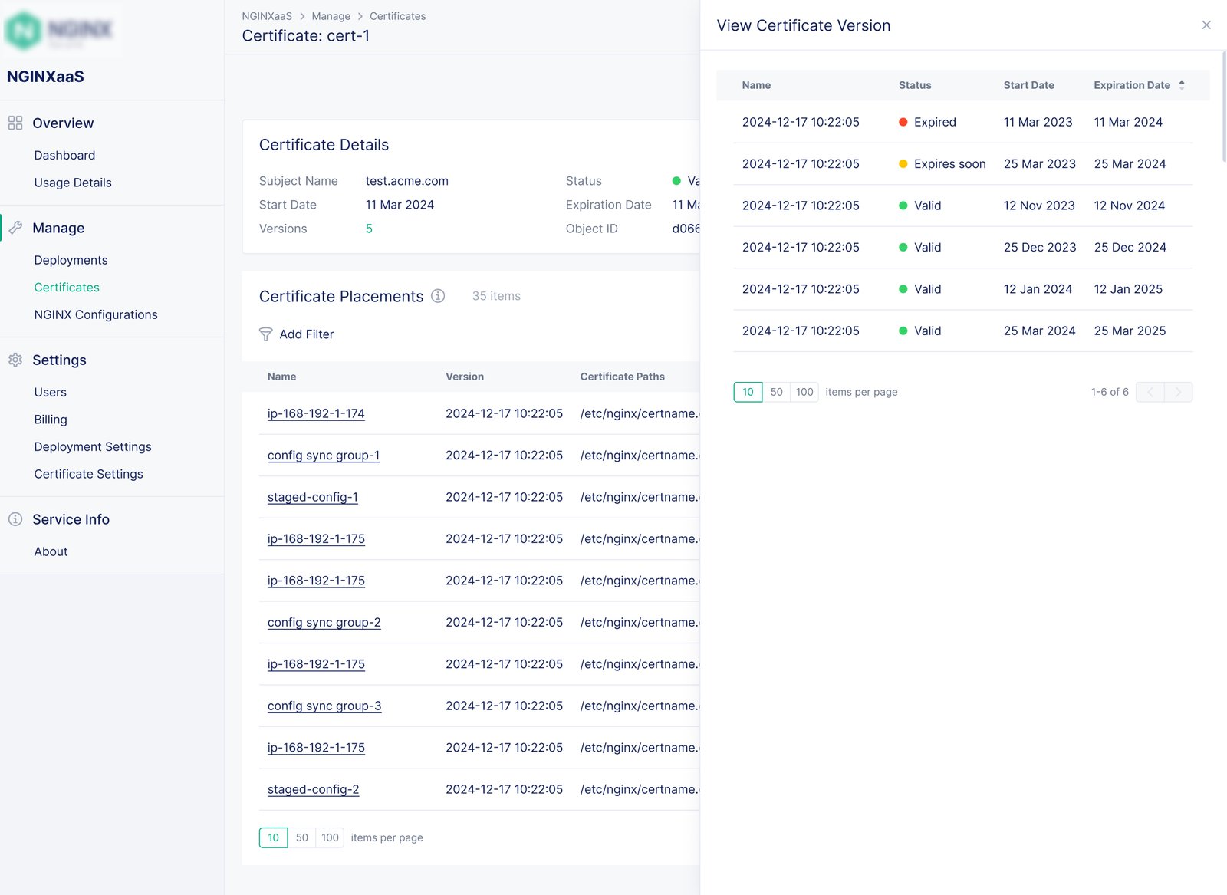Click the Certificate Placements info icon
This screenshot has width=1227, height=895.
pyautogui.click(x=438, y=296)
